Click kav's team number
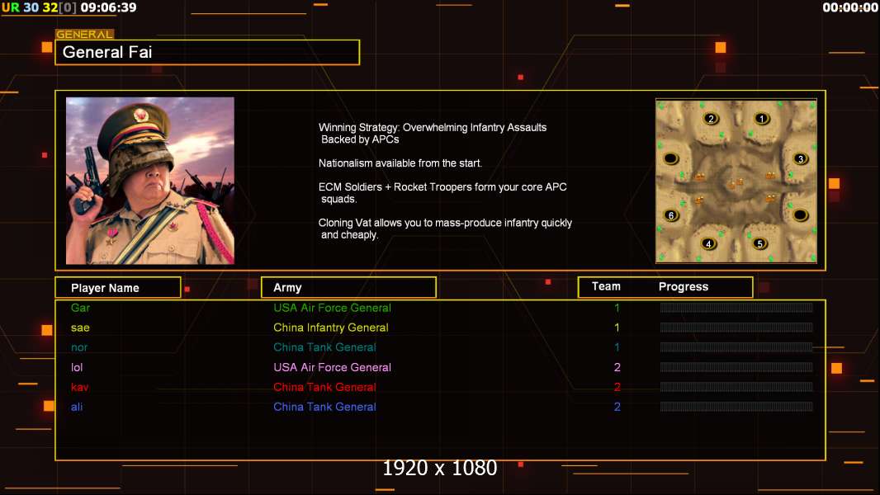This screenshot has width=880, height=495. click(617, 387)
